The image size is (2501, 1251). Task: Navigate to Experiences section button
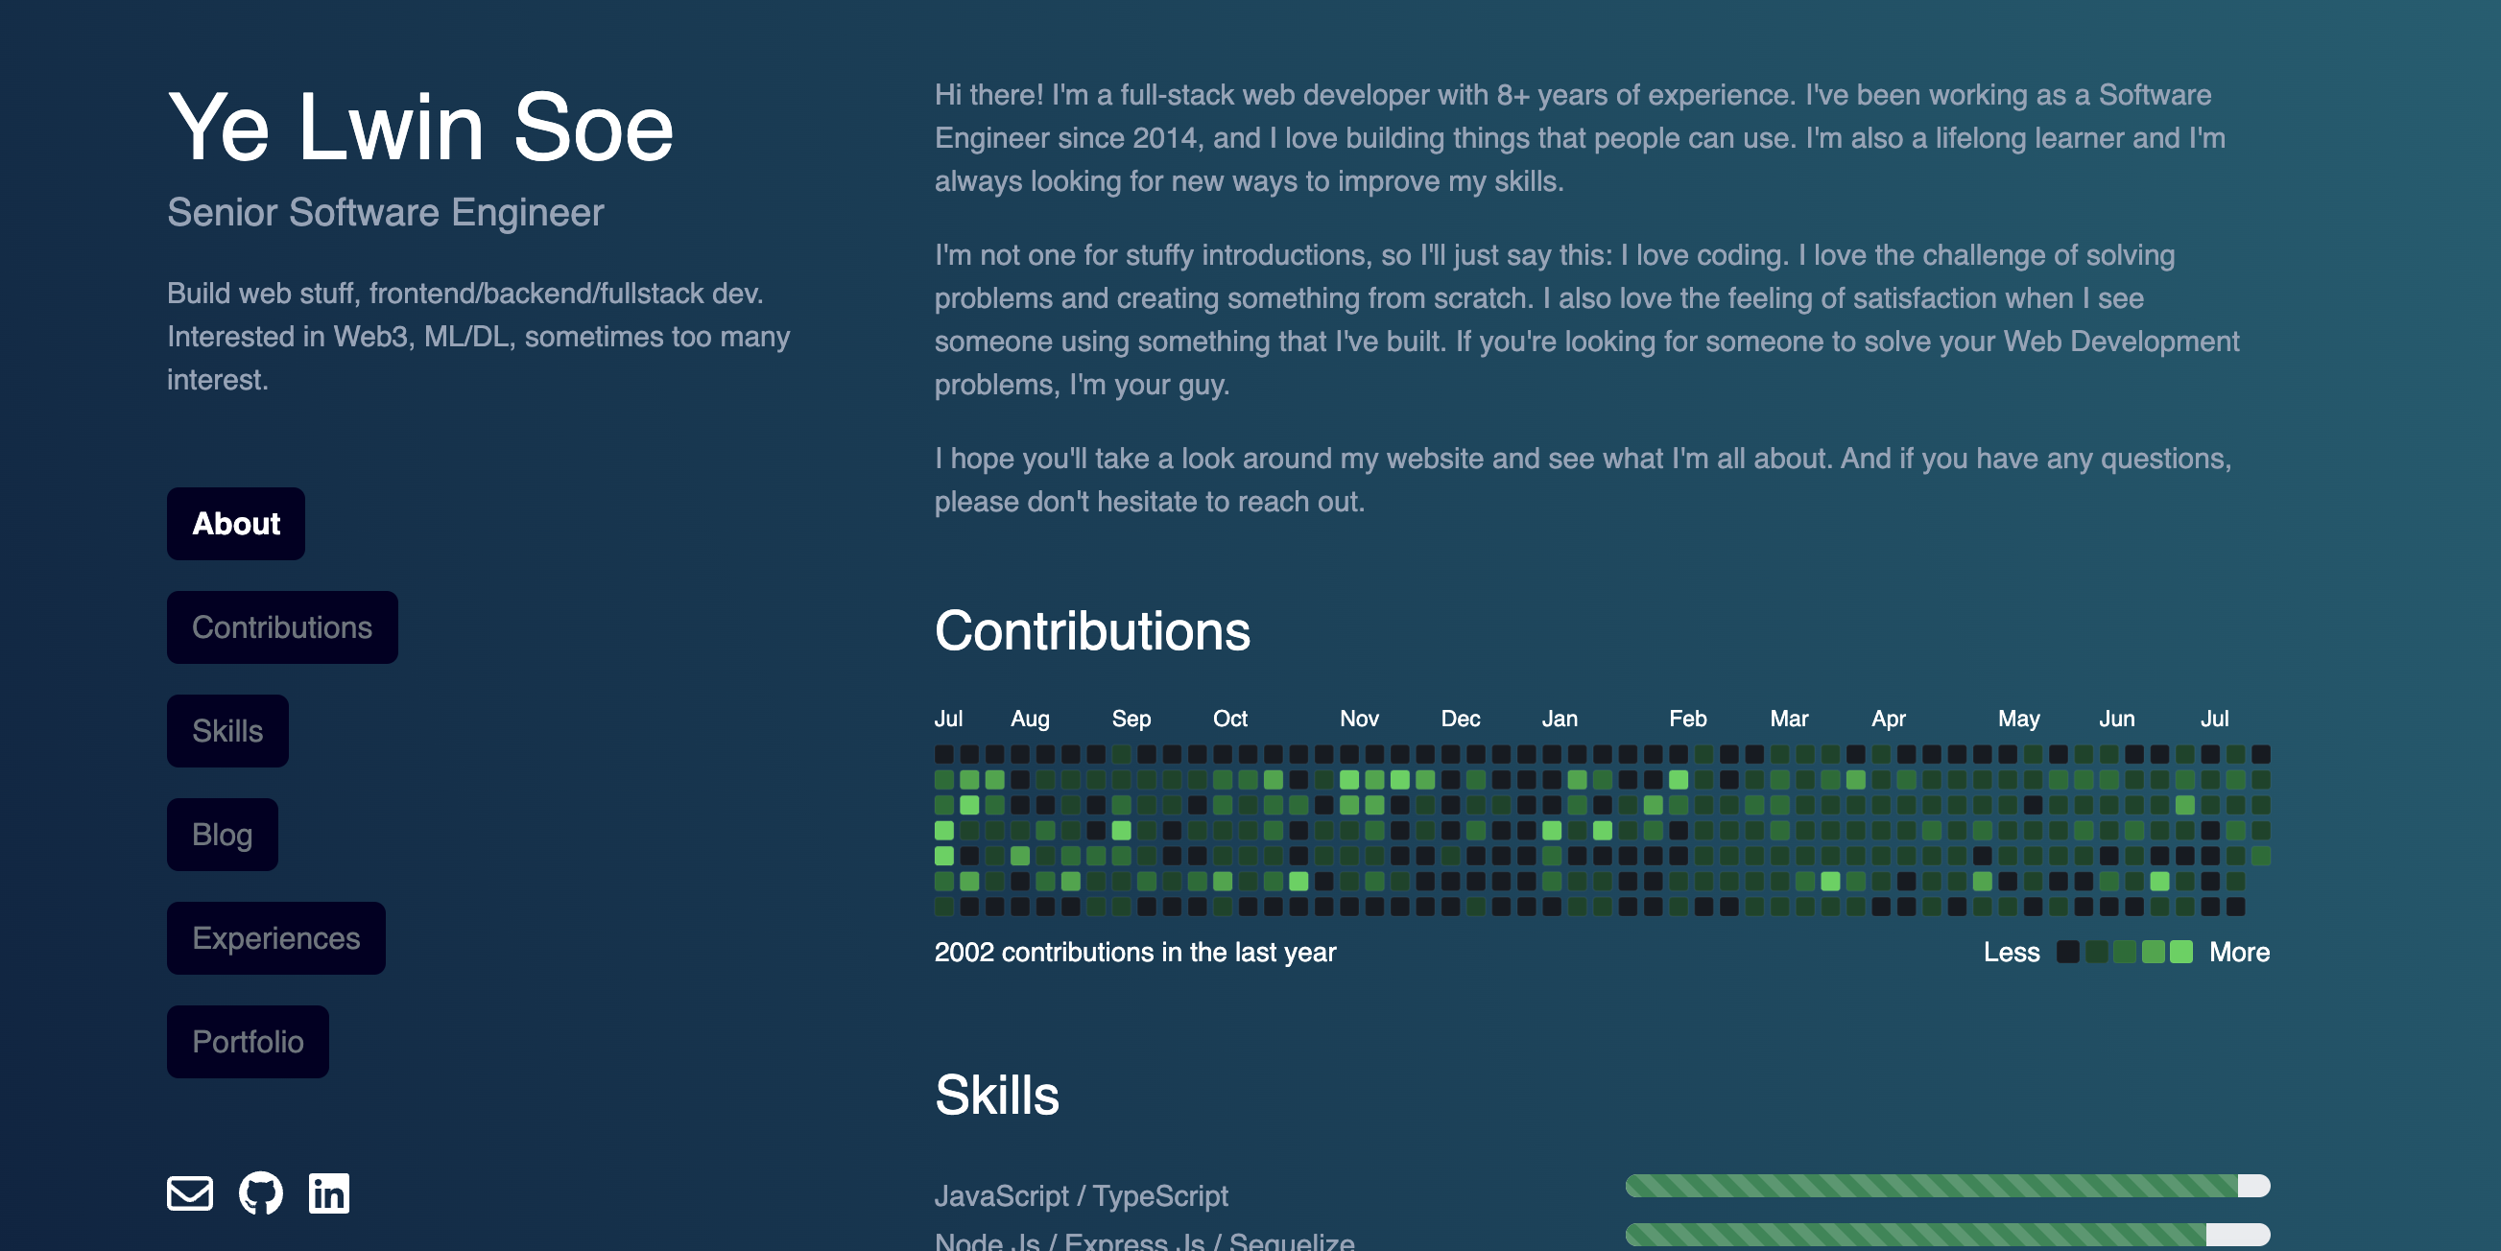[275, 937]
